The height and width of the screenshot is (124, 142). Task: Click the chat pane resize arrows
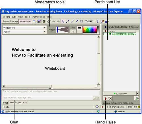point(51,88)
